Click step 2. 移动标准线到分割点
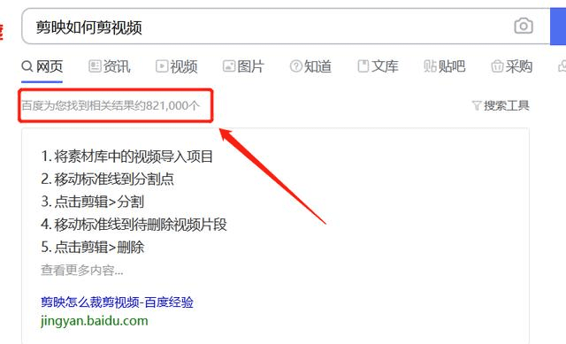The image size is (566, 344). 108,180
